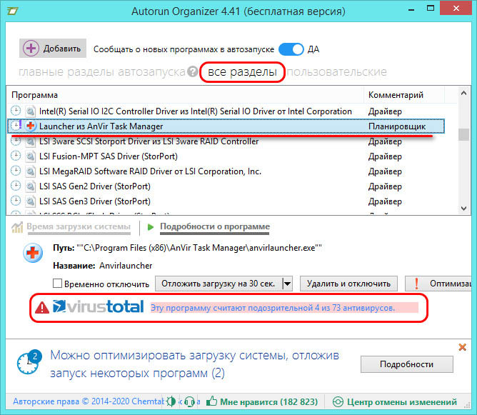Click the Anvirlauncher name value
The width and height of the screenshot is (477, 415).
point(126,266)
